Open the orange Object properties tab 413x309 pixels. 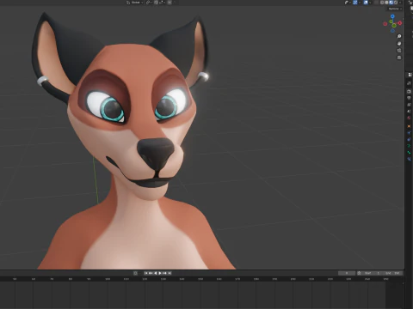(409, 126)
